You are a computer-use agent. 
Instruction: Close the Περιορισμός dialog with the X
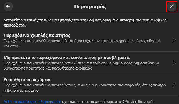click(x=172, y=6)
